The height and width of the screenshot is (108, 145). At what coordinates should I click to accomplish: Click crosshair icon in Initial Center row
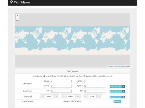pyautogui.click(x=124, y=91)
